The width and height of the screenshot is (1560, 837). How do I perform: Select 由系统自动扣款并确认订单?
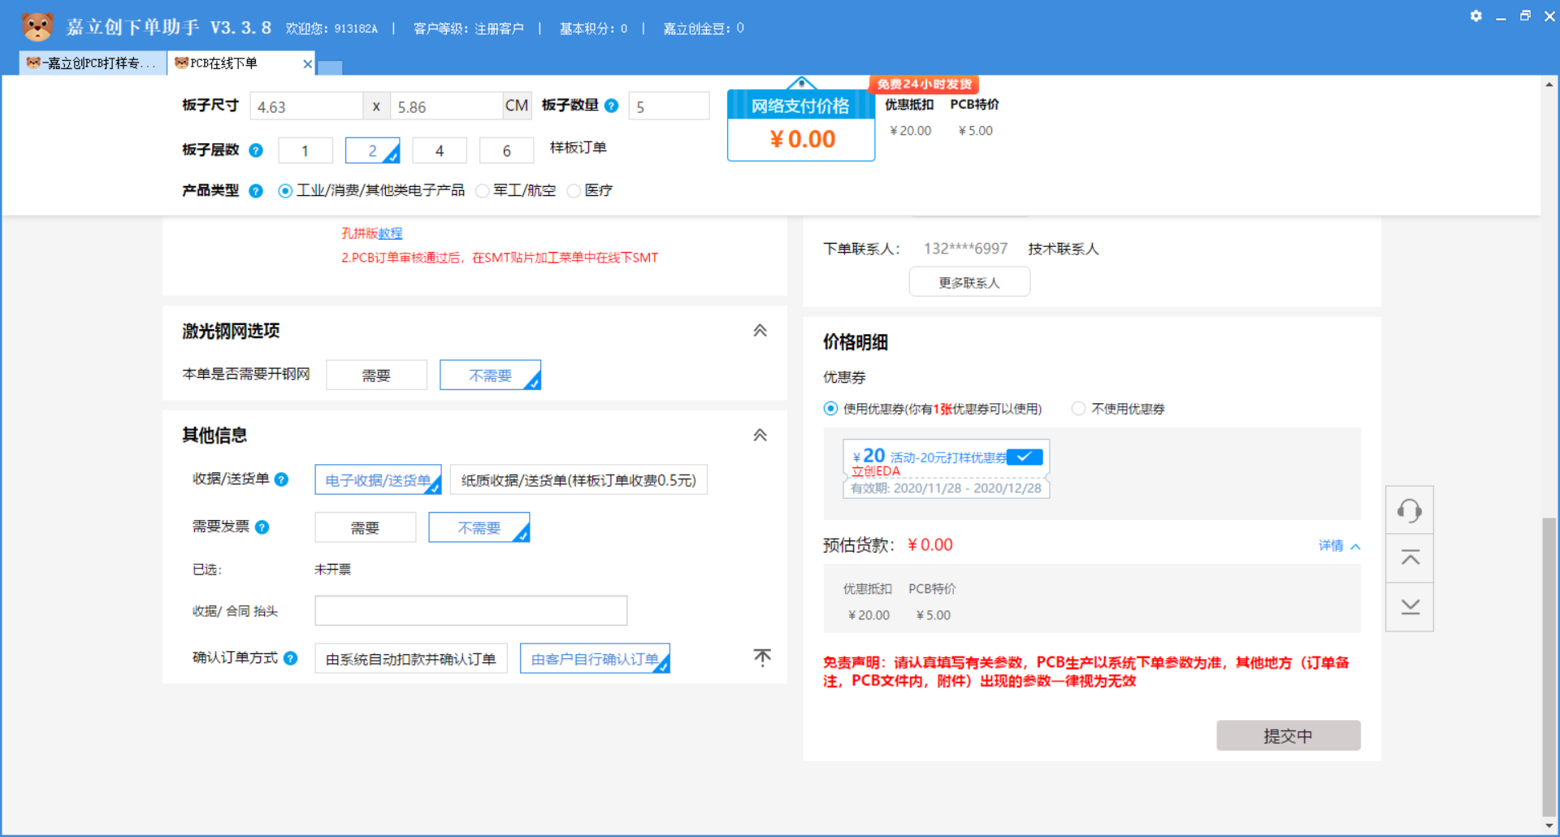point(411,659)
